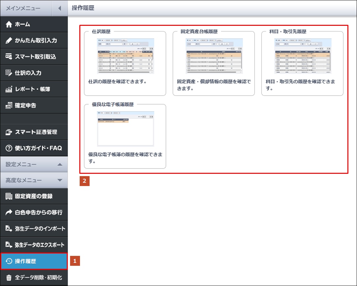Click the 優良な電子帳簿履歴 card title
Viewport: 357px width, 286px height.
(x=113, y=105)
